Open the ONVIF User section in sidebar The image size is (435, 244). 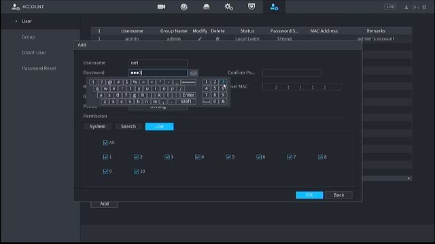point(34,53)
